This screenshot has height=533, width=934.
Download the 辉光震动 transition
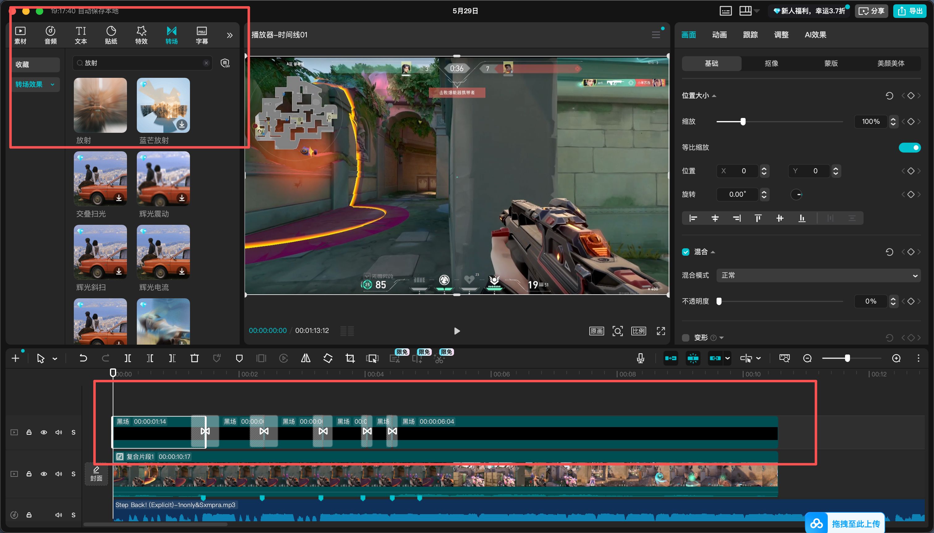click(x=182, y=198)
